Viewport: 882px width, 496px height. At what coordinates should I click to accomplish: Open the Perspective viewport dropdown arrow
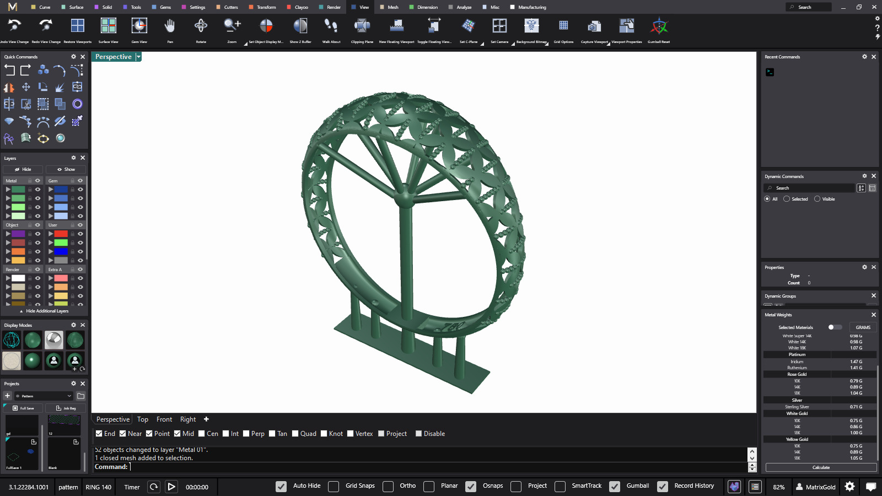coord(138,57)
